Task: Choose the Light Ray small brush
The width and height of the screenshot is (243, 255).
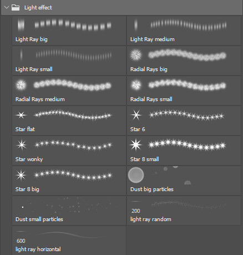Action: (69, 61)
